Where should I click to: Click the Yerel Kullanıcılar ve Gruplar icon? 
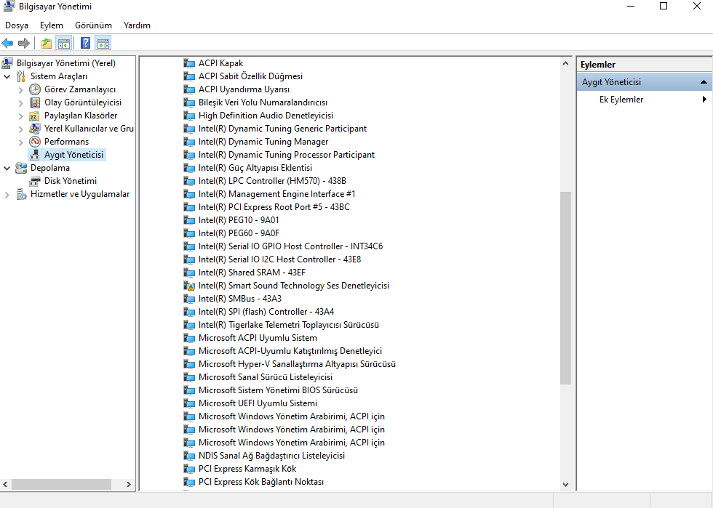click(x=35, y=129)
